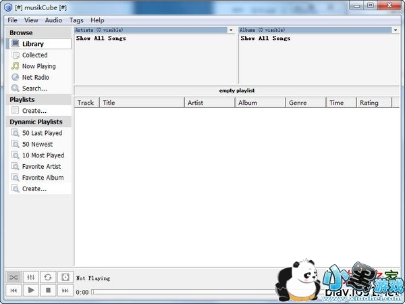Click the Favorite Album icon
Viewport: 405px width, 304px height.
[16, 177]
